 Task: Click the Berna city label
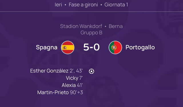point(116,26)
